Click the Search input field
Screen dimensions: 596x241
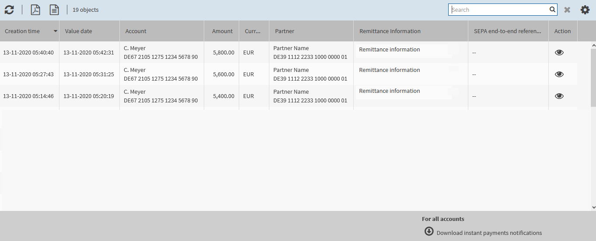(x=498, y=10)
